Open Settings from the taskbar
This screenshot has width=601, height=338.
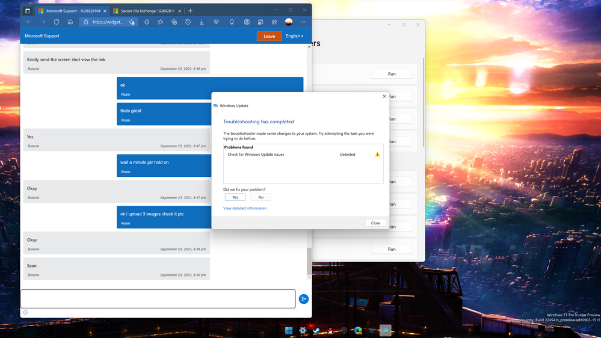coord(303,330)
